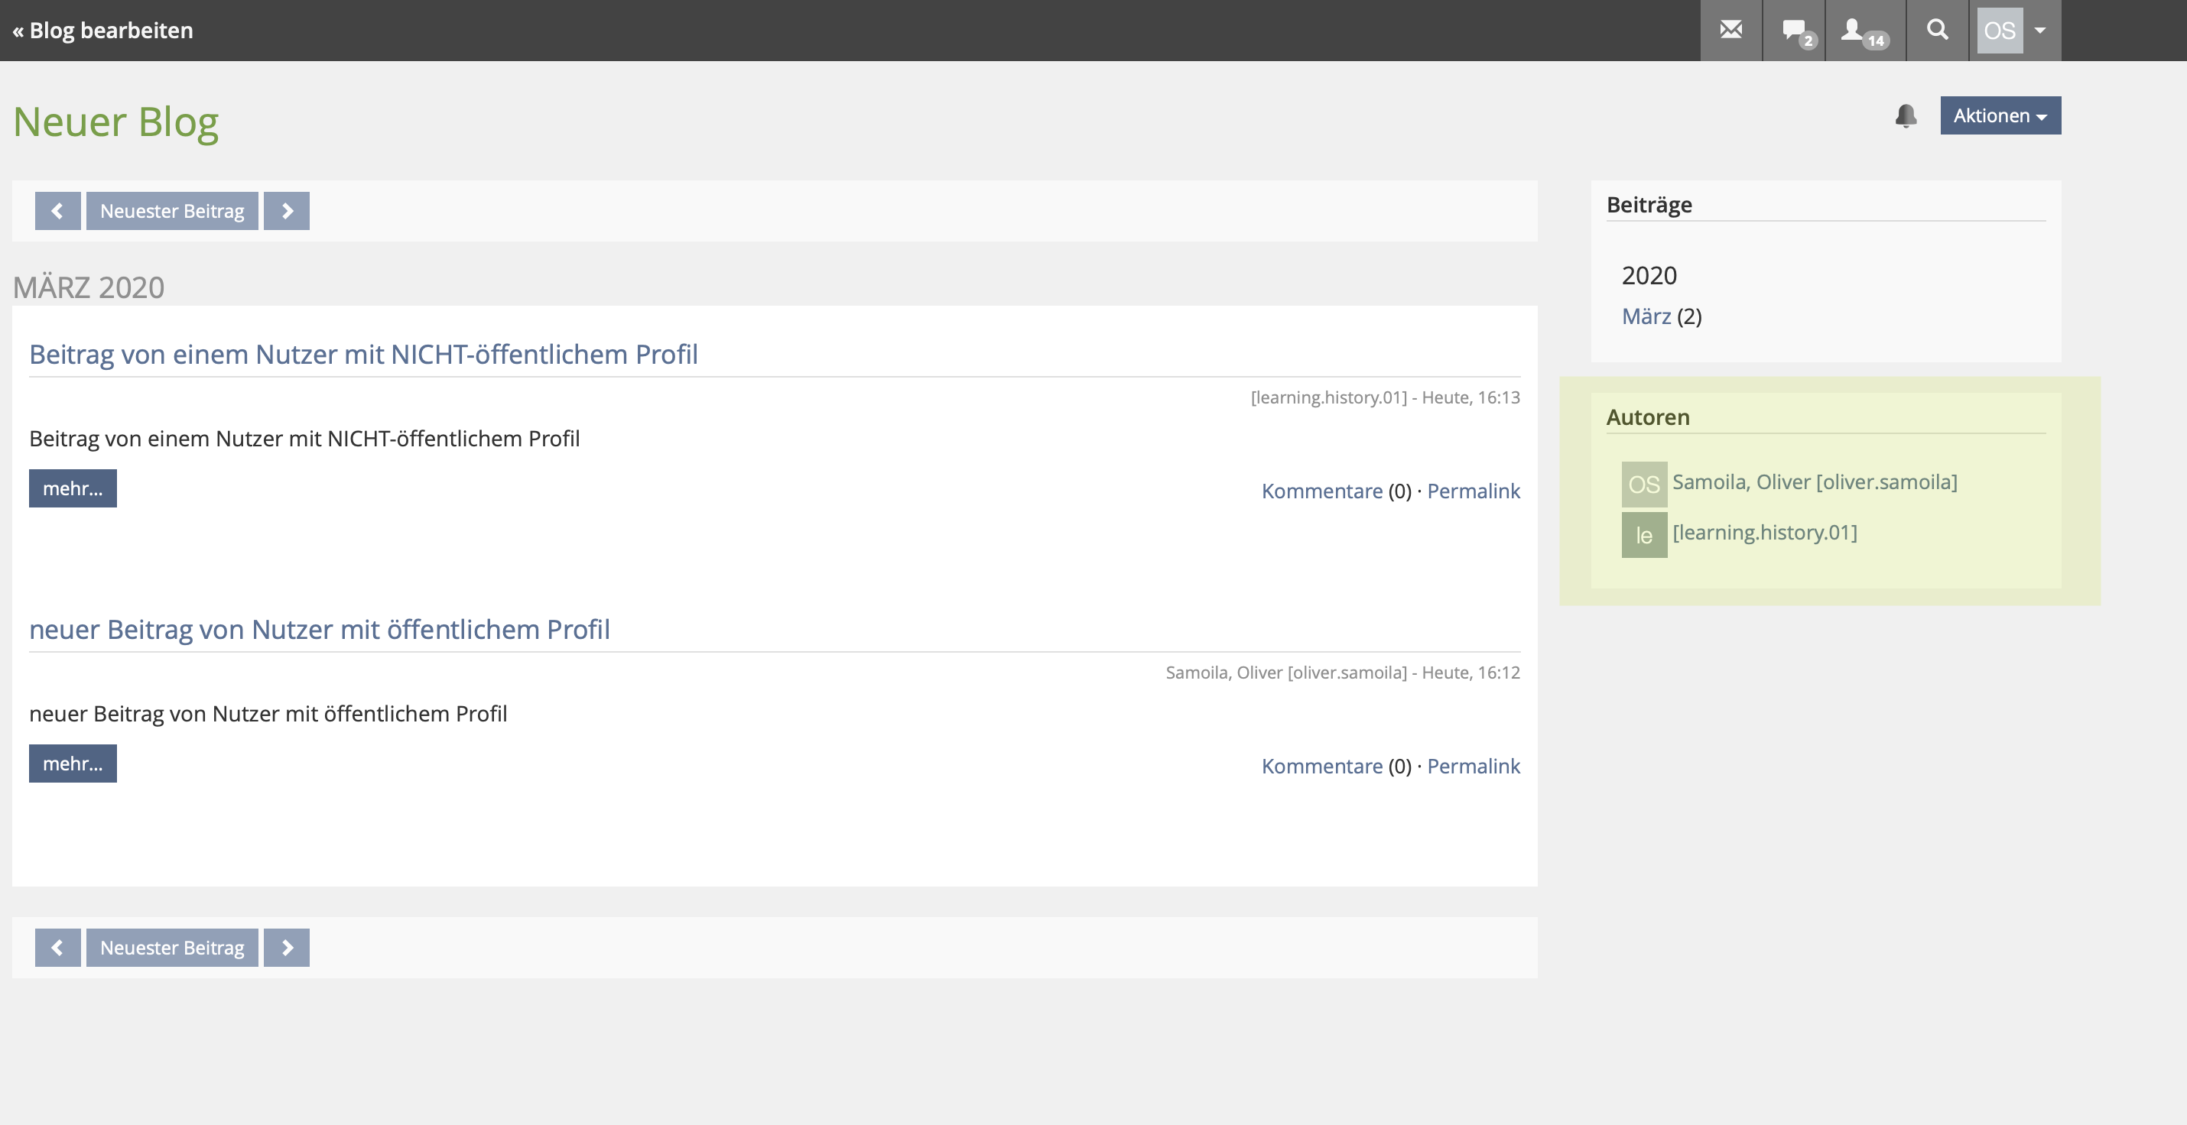
Task: Open the Aktionen dropdown
Action: (2000, 115)
